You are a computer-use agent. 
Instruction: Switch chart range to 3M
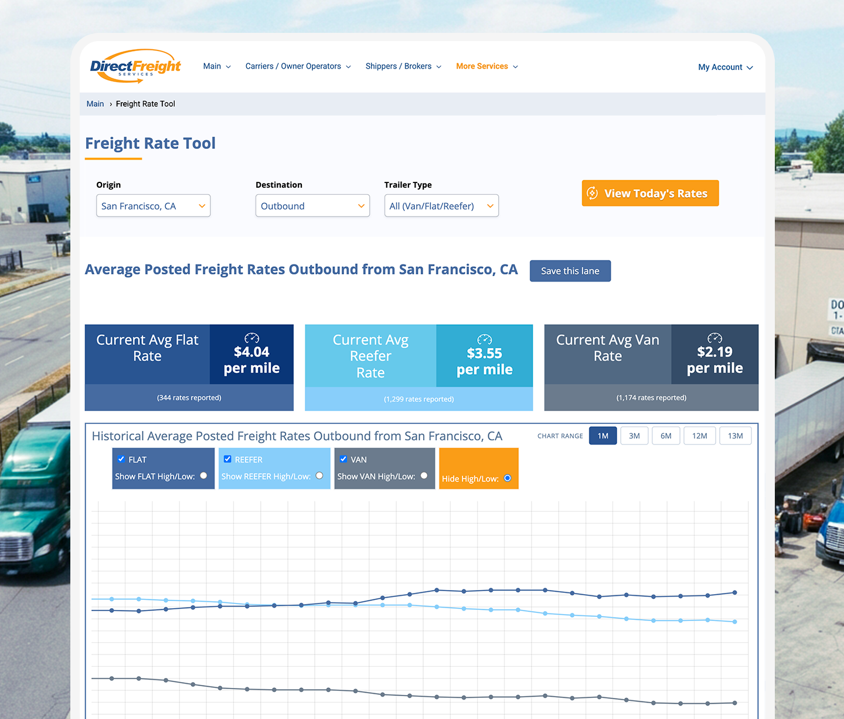[634, 436]
